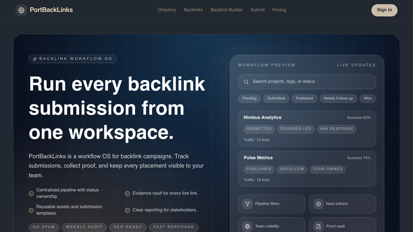
Task: Click the compass icon for Next actions
Action: pyautogui.click(x=318, y=204)
